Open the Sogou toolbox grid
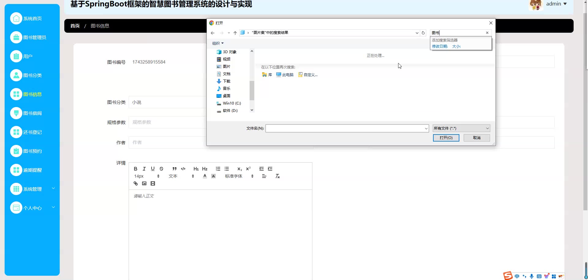The width and height of the screenshot is (588, 280). click(x=554, y=276)
